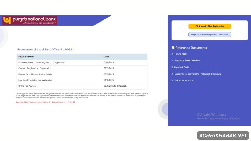This screenshot has width=251, height=141.
Task: Click the Dates column header
Action: click(x=106, y=56)
